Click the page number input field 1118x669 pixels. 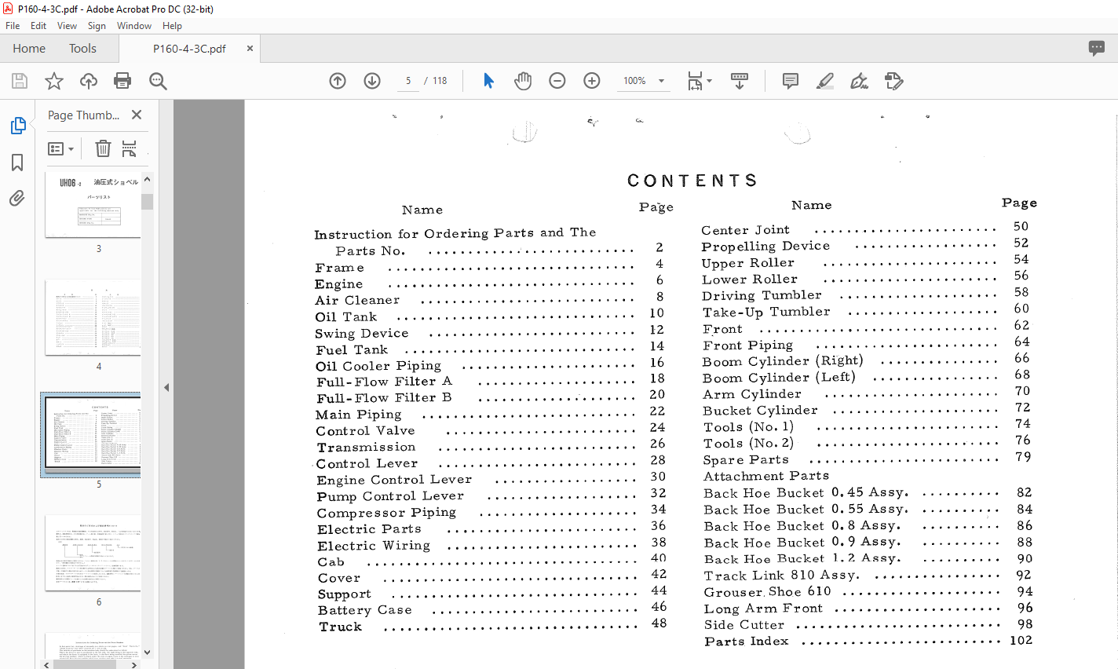(x=408, y=81)
